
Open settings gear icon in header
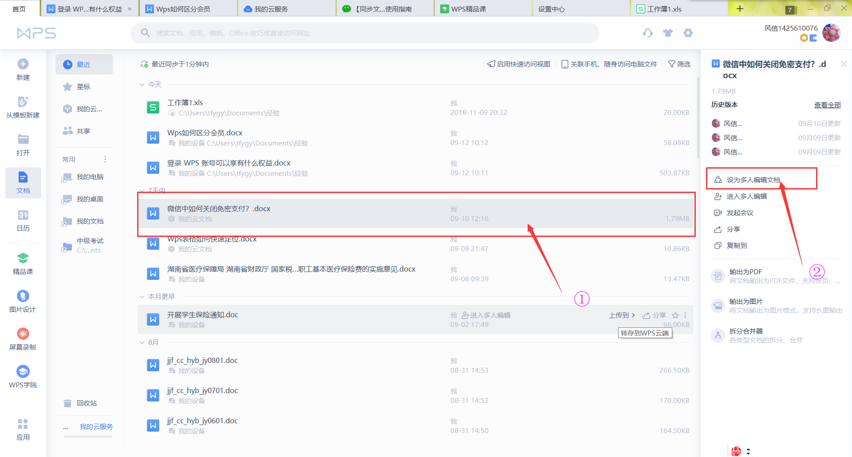coord(688,33)
